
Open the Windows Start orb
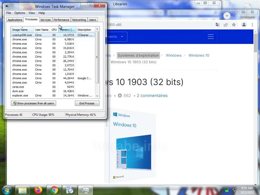pyautogui.click(x=7, y=190)
